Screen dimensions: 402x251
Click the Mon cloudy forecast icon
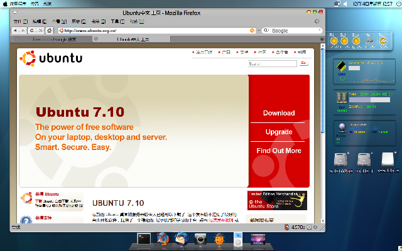(x=369, y=40)
